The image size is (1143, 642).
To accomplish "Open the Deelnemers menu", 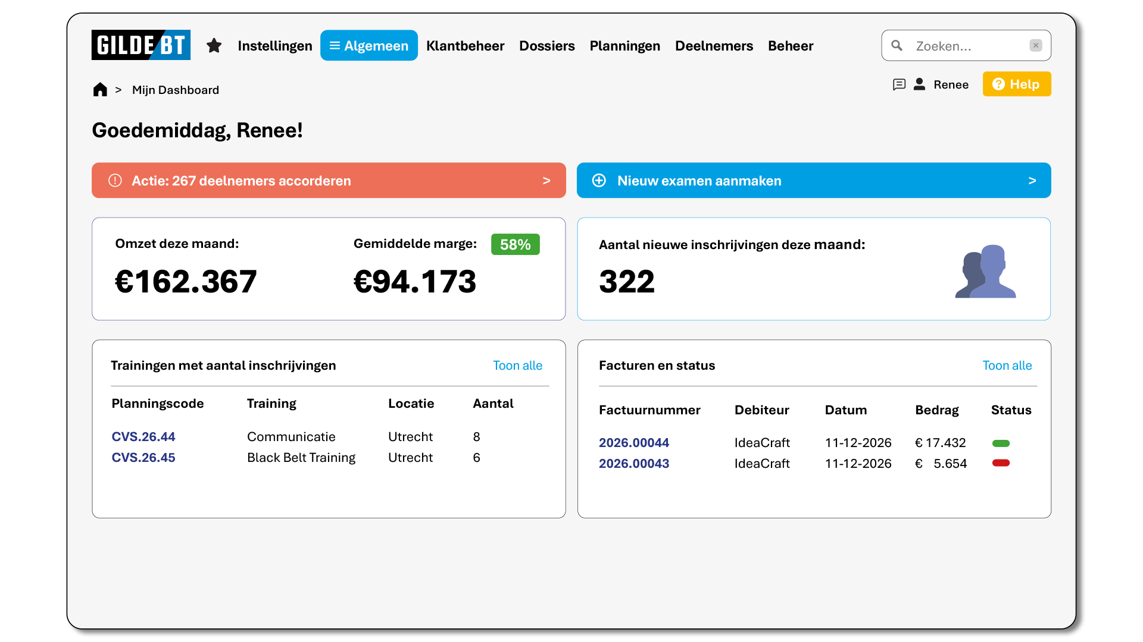I will (x=714, y=46).
